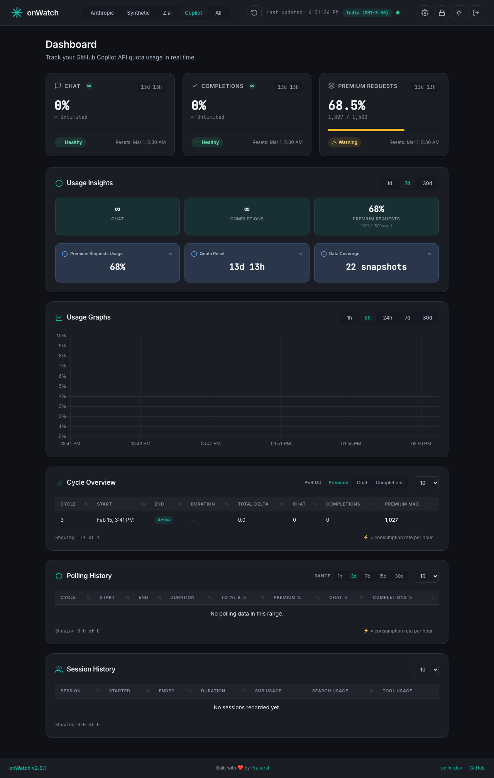Sort Polling History by DURATION

190,597
